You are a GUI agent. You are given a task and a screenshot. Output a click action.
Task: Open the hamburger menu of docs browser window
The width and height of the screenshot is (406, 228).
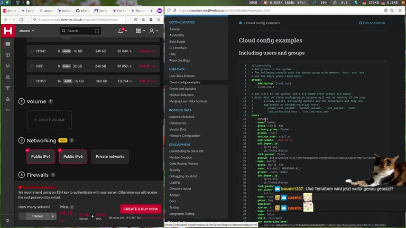tap(400, 11)
